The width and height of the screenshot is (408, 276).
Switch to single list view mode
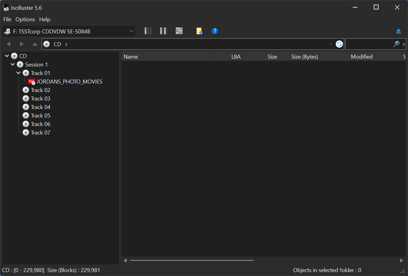point(148,31)
